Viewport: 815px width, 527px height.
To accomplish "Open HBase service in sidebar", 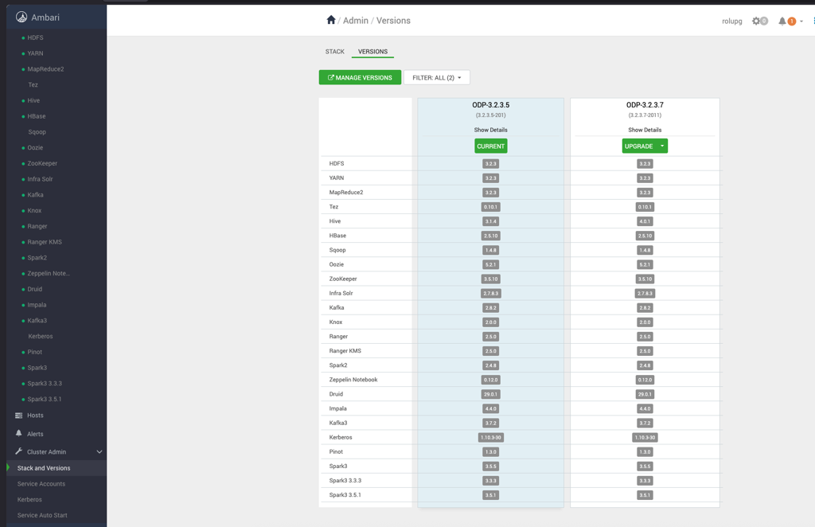I will (x=37, y=116).
